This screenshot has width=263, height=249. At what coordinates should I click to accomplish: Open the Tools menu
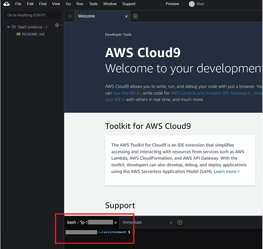point(93,4)
